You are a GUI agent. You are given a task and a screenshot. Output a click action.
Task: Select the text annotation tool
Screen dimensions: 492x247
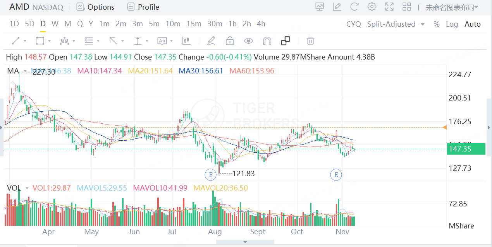pyautogui.click(x=162, y=41)
